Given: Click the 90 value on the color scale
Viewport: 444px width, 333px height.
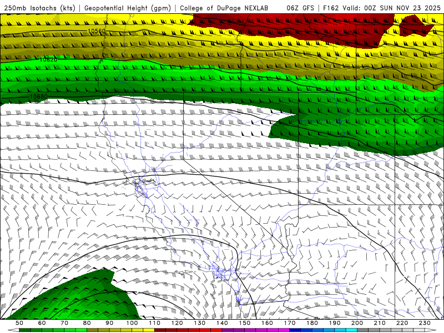Looking at the screenshot, I should pos(109,323).
